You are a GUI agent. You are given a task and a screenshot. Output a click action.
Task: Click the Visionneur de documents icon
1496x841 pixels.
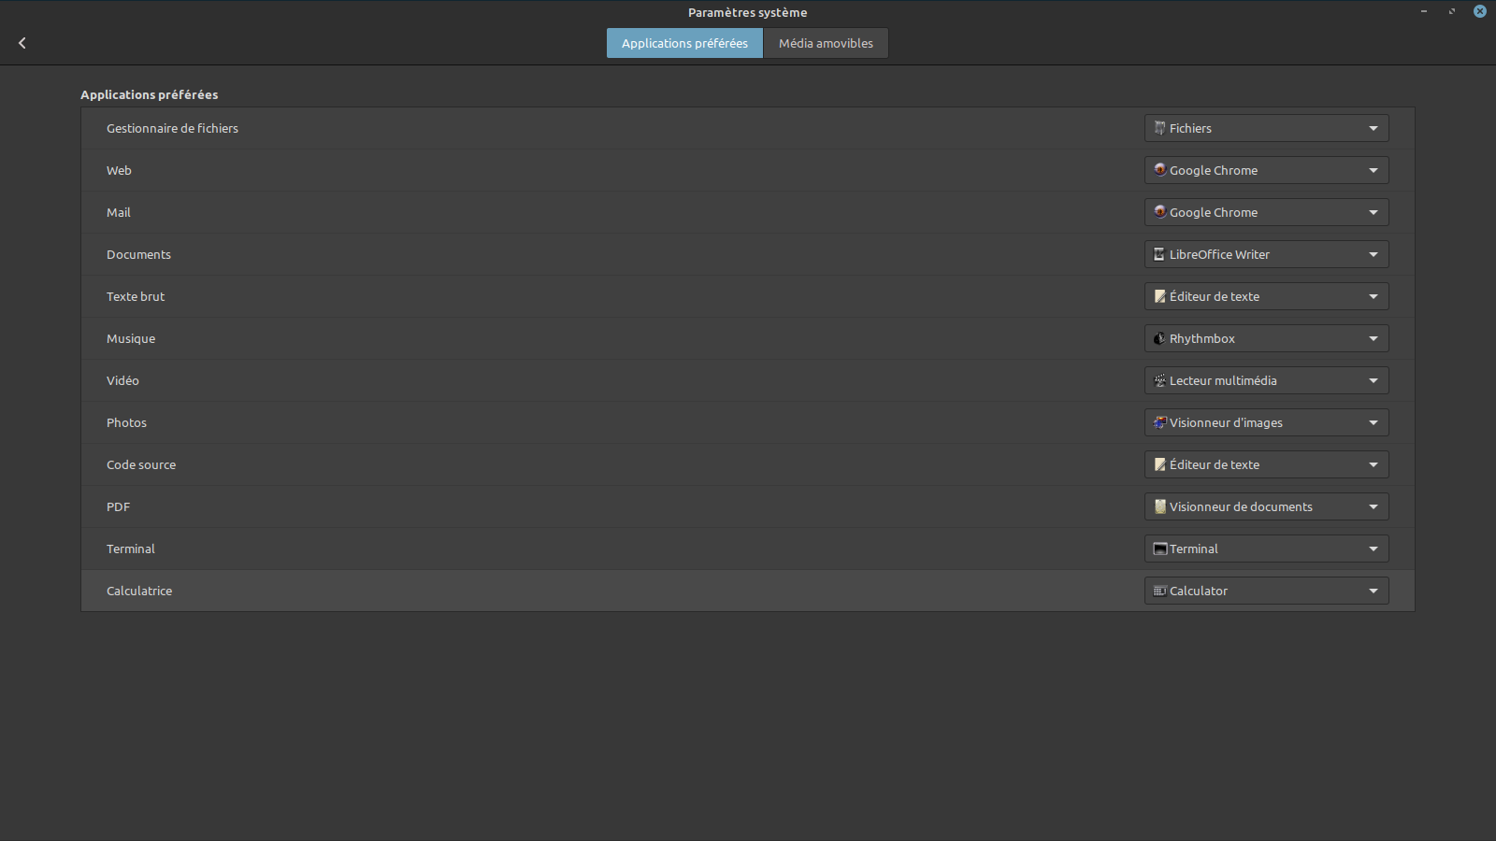click(x=1159, y=506)
